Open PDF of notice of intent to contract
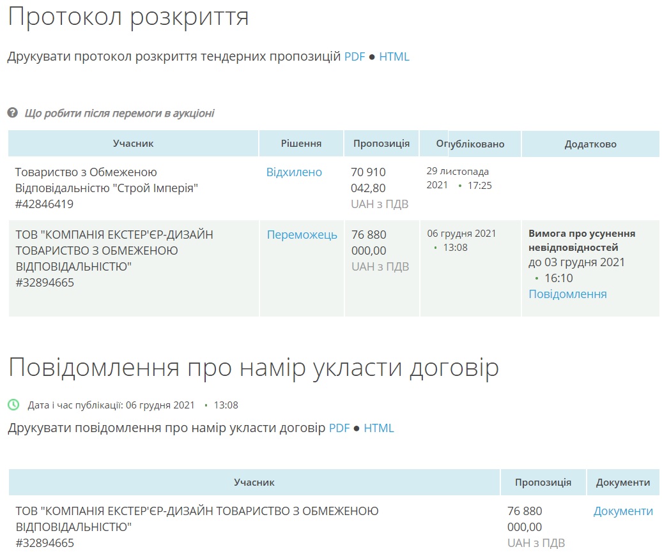662x554 pixels. click(339, 428)
